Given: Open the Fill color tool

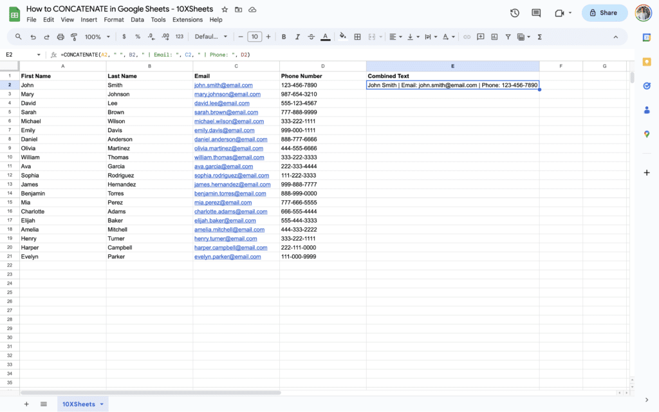Looking at the screenshot, I should [x=342, y=37].
